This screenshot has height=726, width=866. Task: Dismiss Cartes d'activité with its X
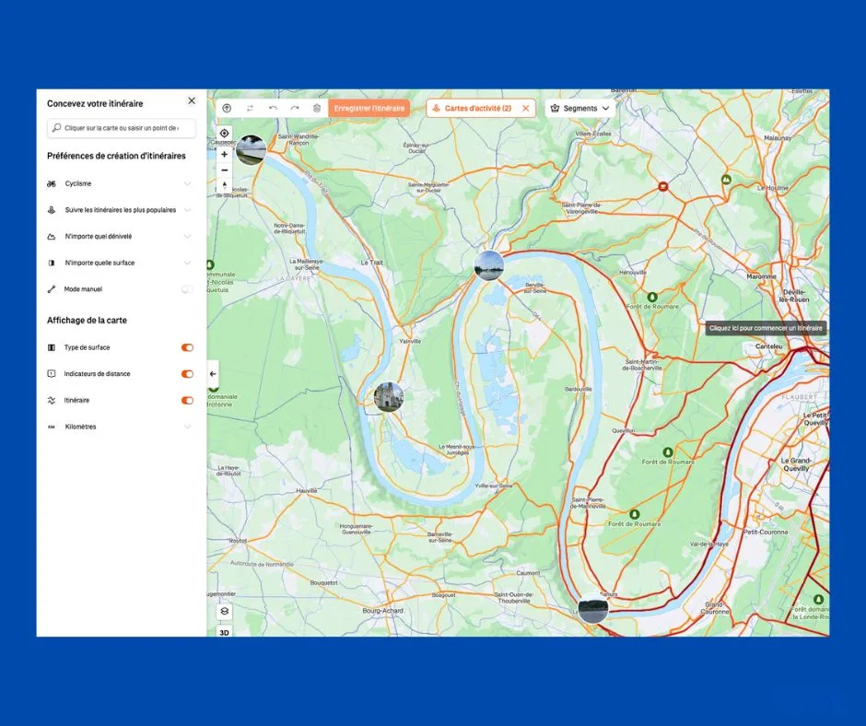[x=525, y=108]
